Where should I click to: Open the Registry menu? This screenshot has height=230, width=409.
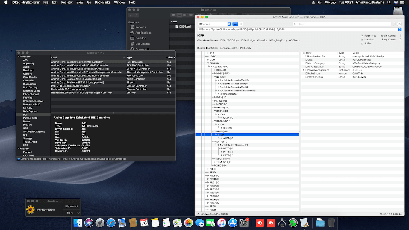(x=67, y=2)
